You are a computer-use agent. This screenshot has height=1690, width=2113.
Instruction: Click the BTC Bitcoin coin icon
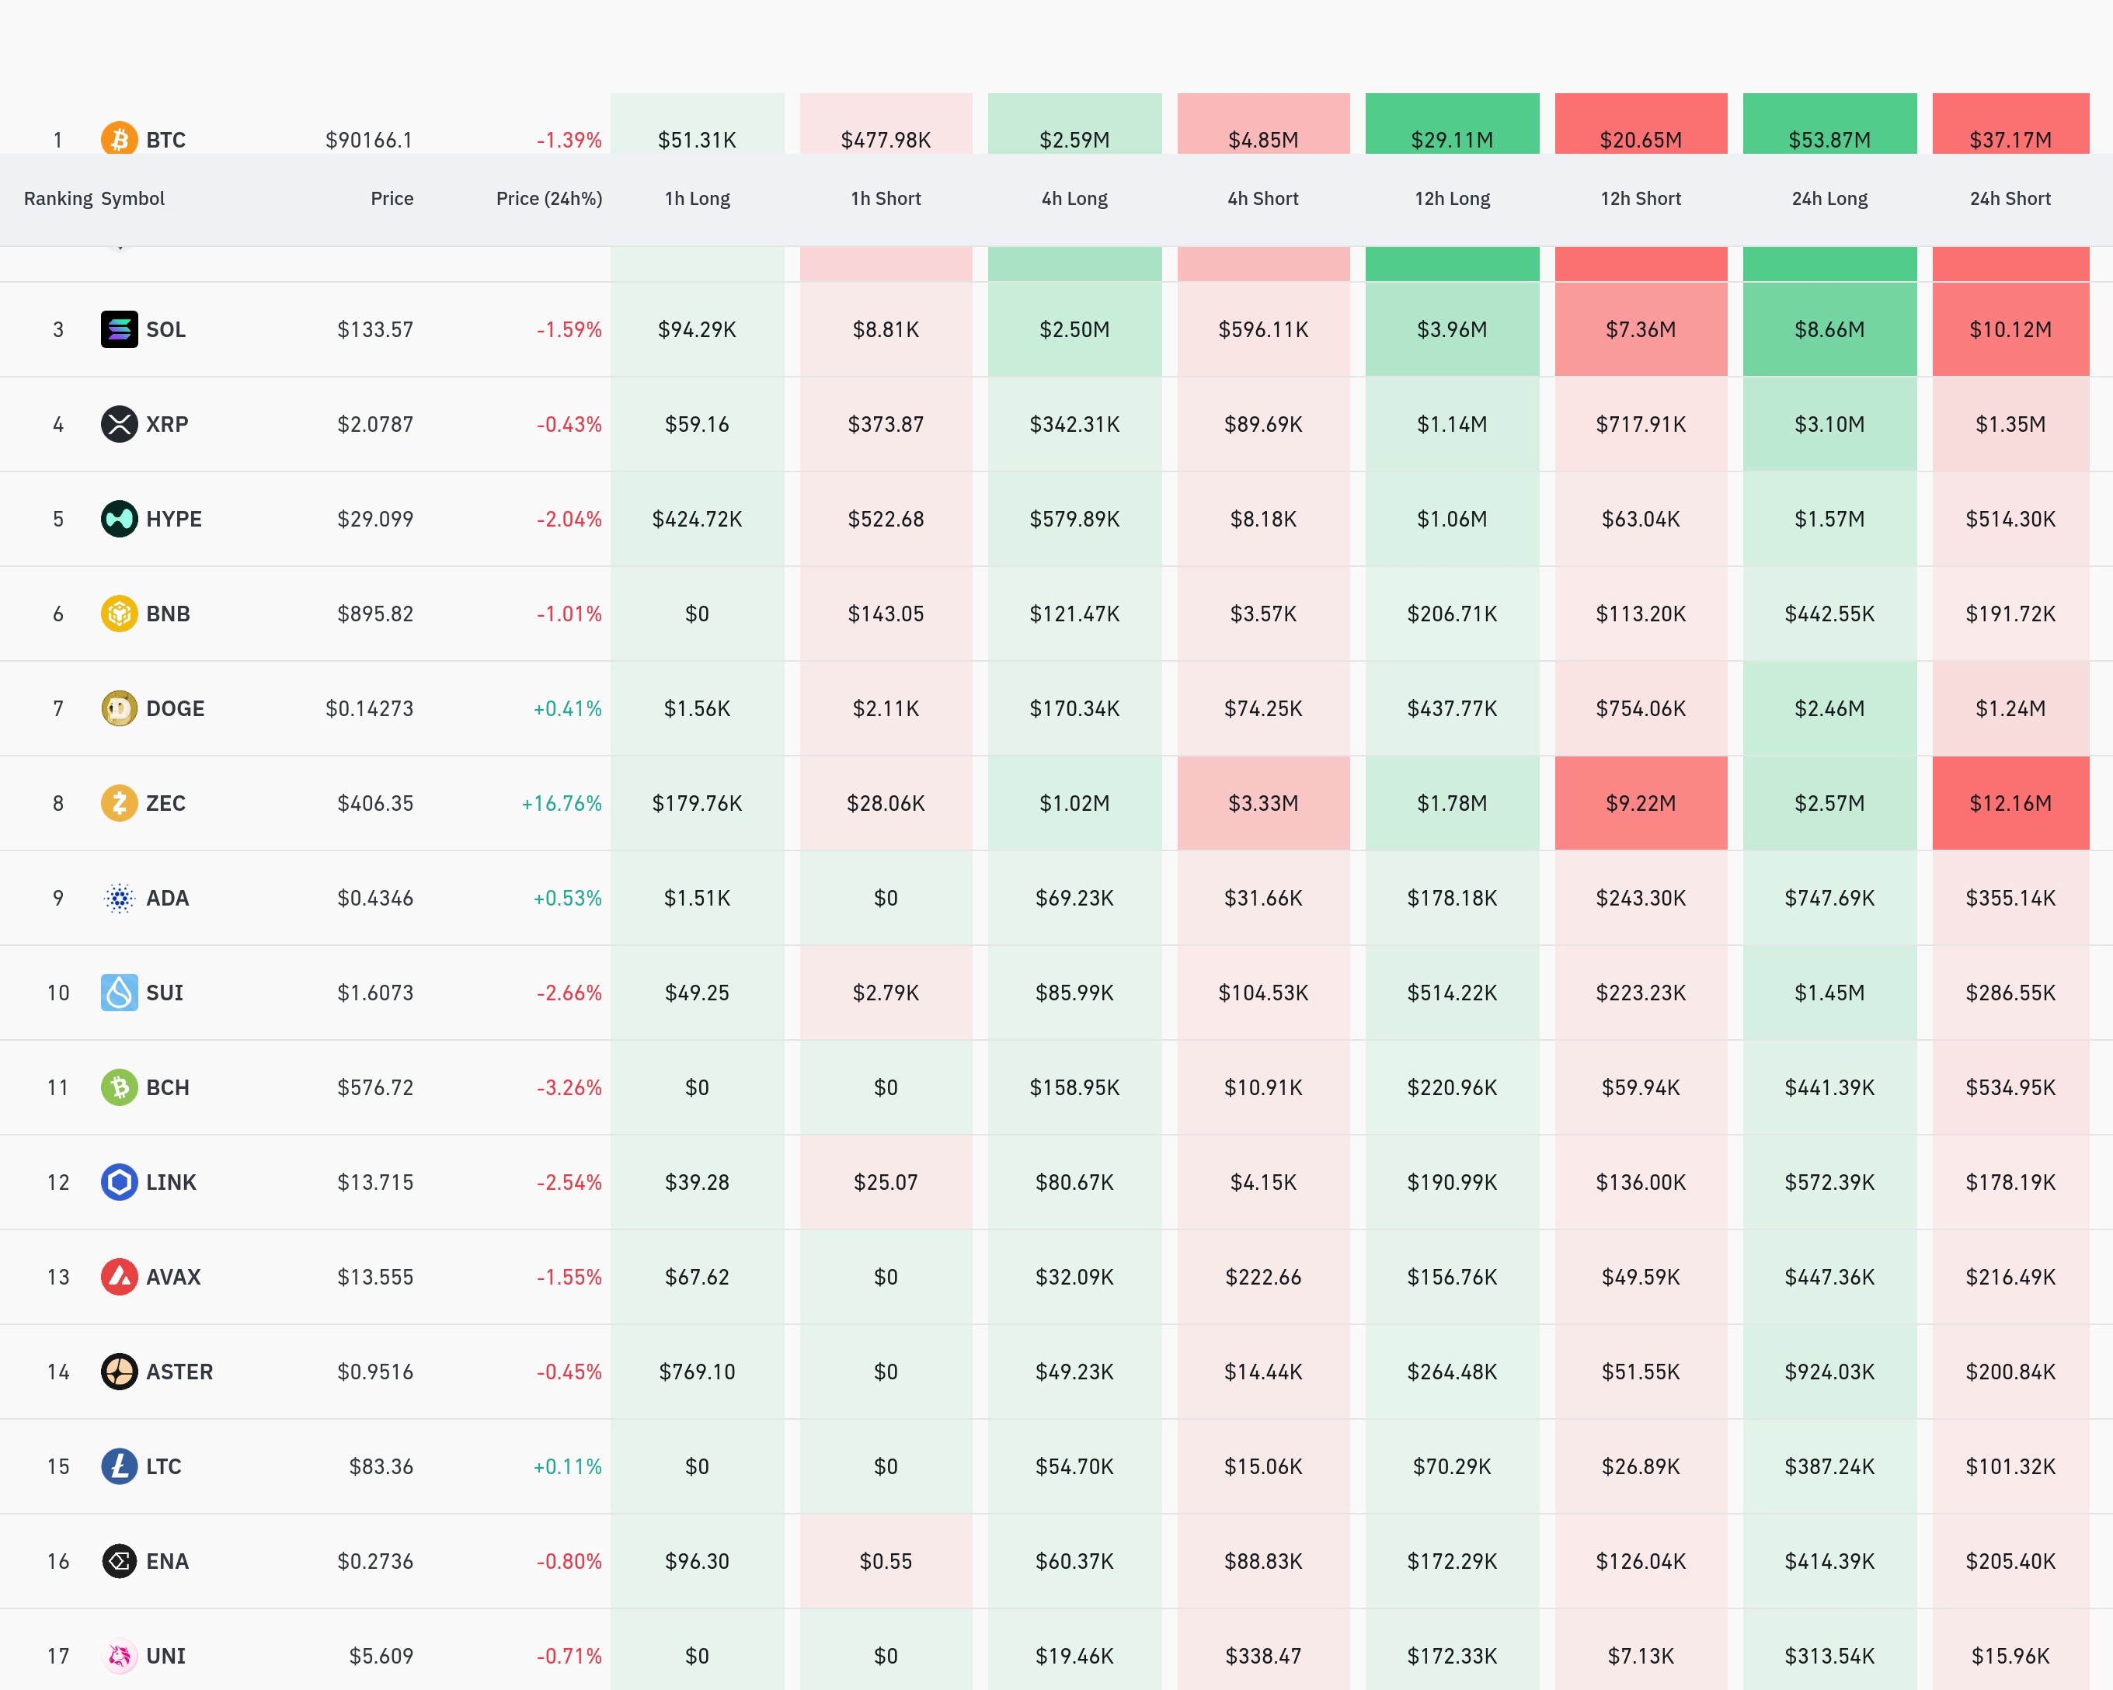(119, 139)
